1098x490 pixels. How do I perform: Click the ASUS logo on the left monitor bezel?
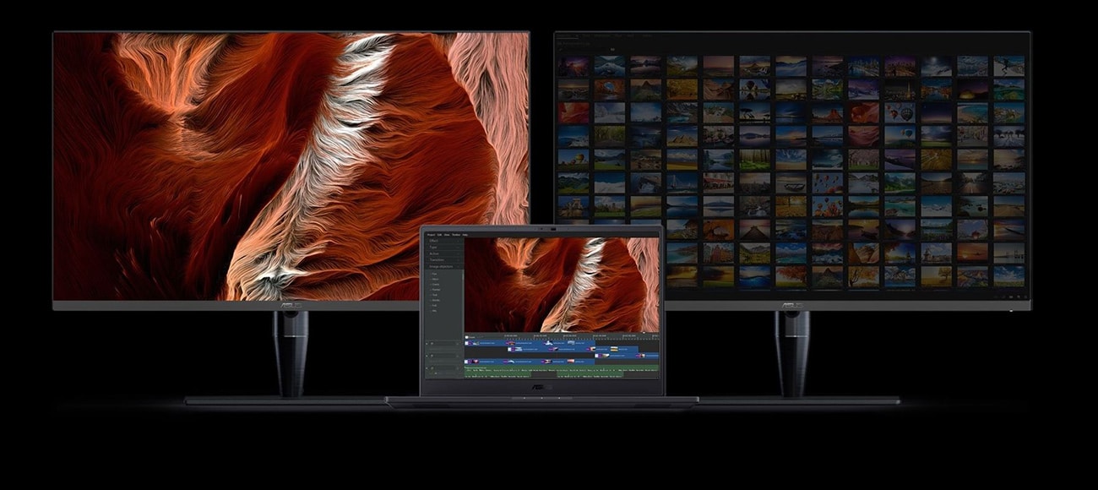[x=288, y=305]
